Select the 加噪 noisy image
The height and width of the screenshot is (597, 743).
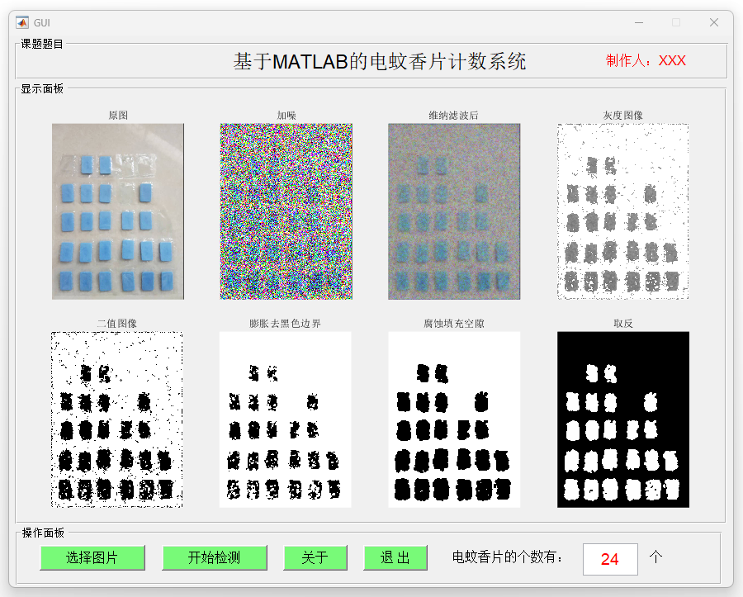286,211
